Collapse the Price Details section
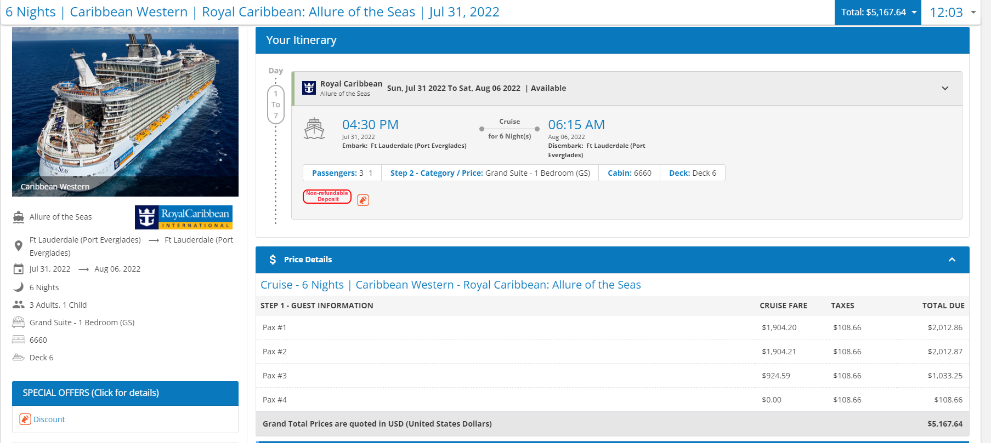991x443 pixels. click(952, 260)
